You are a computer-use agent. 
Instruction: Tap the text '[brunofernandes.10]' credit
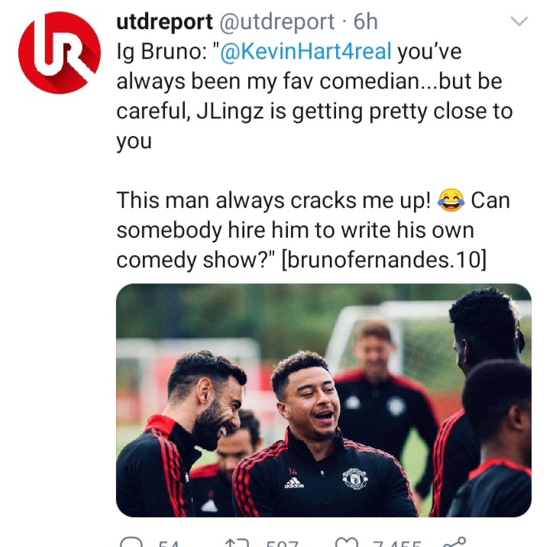tap(384, 260)
